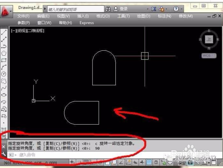The height and width of the screenshot is (168, 223).
Task: Toggle Dynamic Input in status bar
Action: (135, 162)
